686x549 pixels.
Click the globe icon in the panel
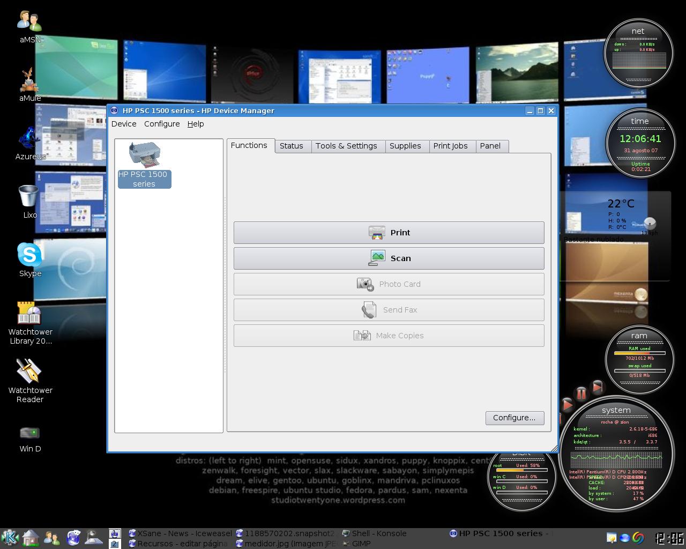[x=73, y=538]
